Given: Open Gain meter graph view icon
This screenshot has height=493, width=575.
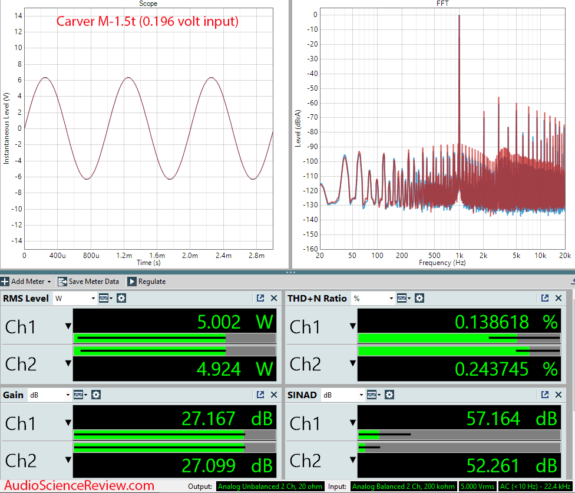Looking at the screenshot, I should (80, 395).
